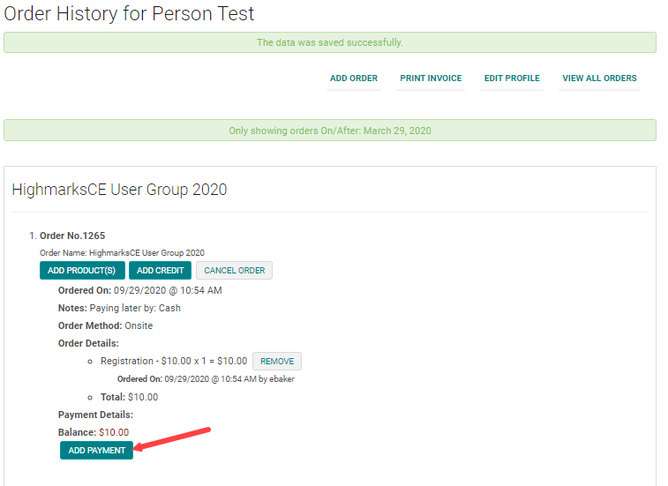Select the Registration $10.00 x 1 line text
This screenshot has height=486, width=668.
(174, 362)
